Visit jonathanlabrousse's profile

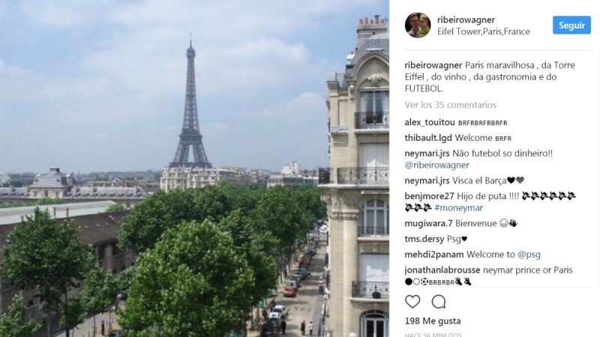point(442,270)
